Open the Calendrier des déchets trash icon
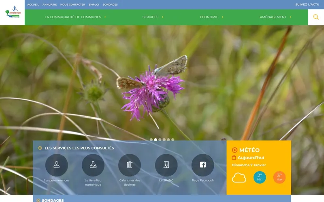Screen dimensions: 324x202 pos(130,165)
